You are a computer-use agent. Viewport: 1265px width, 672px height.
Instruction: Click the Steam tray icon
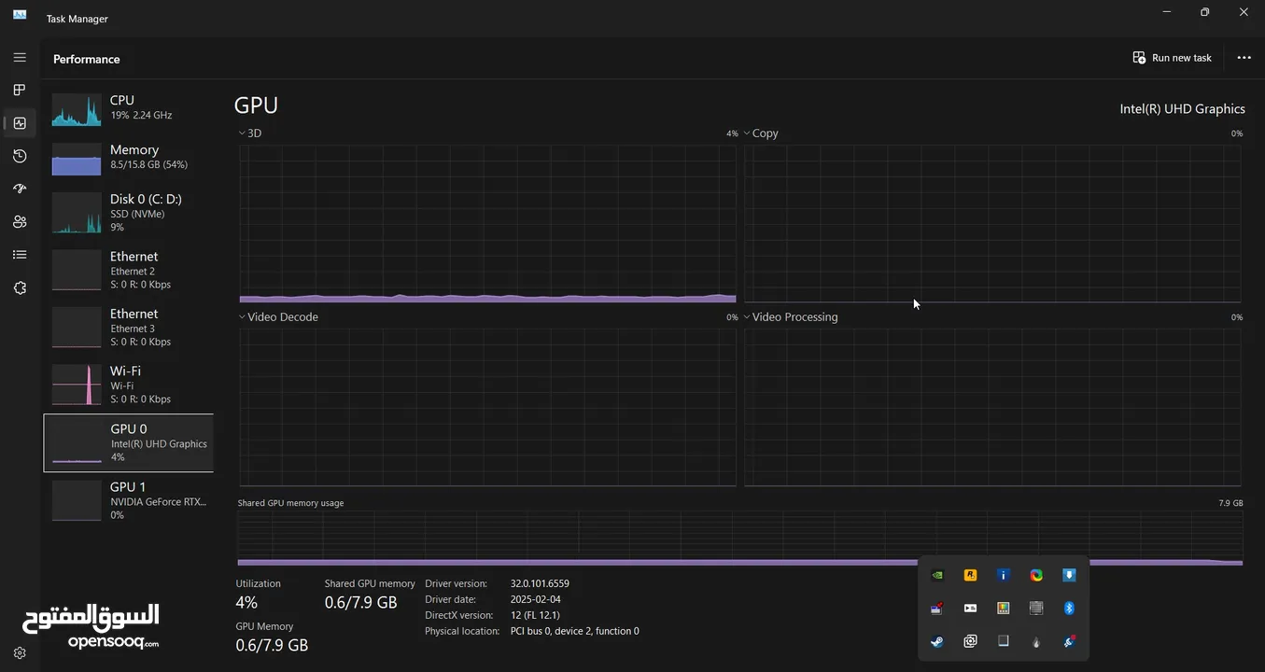coord(937,642)
